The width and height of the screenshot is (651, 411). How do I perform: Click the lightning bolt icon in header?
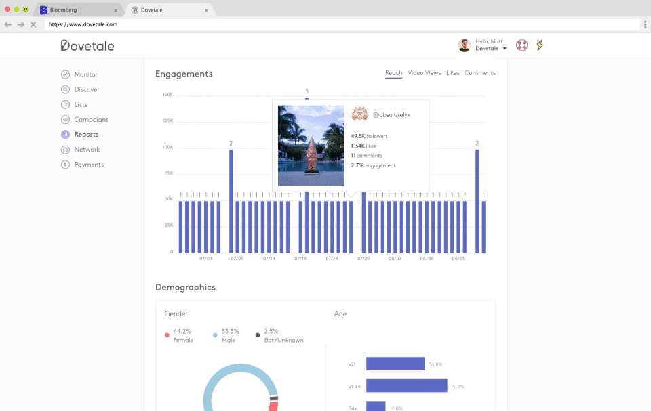click(x=540, y=45)
